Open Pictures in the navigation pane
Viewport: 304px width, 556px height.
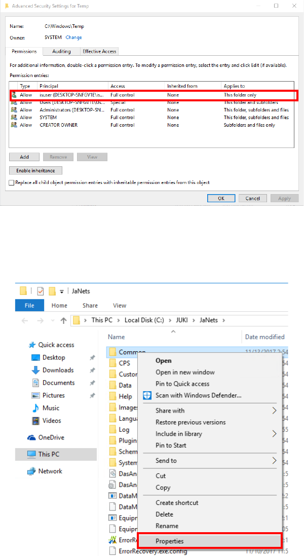coord(54,395)
